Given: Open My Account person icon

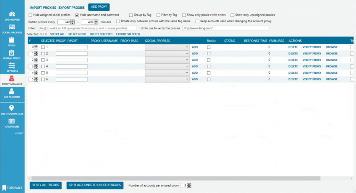Looking at the screenshot, I should click(12, 91).
